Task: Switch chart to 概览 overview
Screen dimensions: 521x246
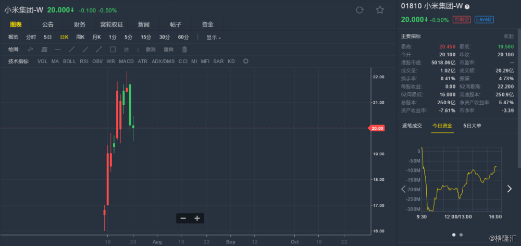Action: point(14,37)
